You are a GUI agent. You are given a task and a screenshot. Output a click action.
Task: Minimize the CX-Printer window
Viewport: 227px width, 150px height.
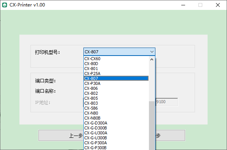183,5
